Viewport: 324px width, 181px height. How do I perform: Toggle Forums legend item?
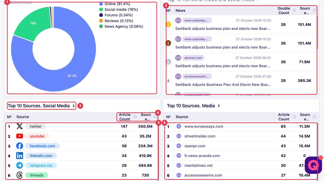coord(116,15)
